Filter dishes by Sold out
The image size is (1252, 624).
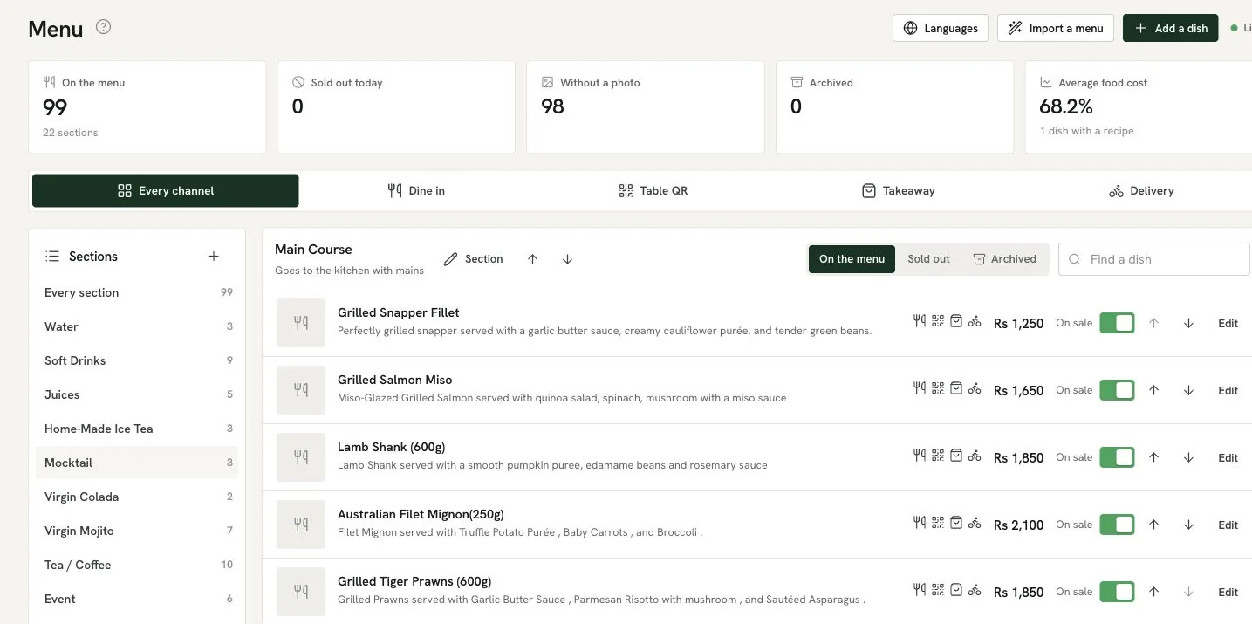[928, 259]
